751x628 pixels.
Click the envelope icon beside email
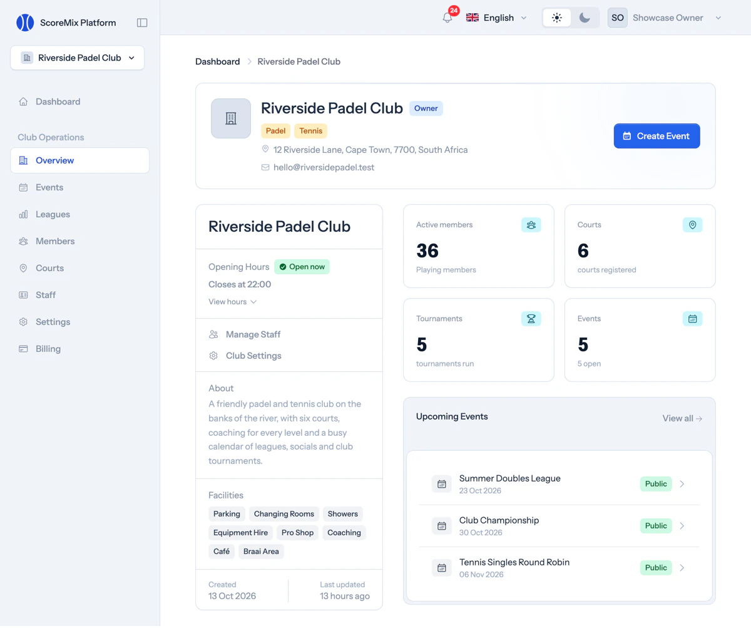click(265, 167)
